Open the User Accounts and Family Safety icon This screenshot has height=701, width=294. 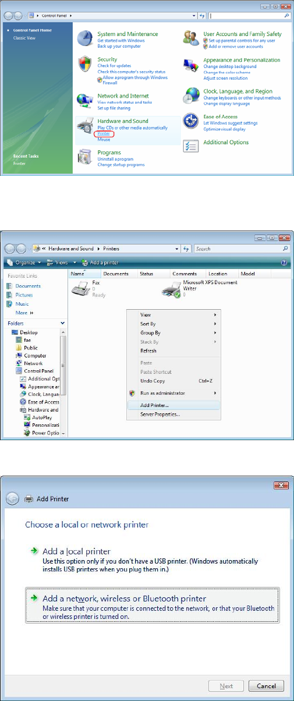pyautogui.click(x=191, y=38)
